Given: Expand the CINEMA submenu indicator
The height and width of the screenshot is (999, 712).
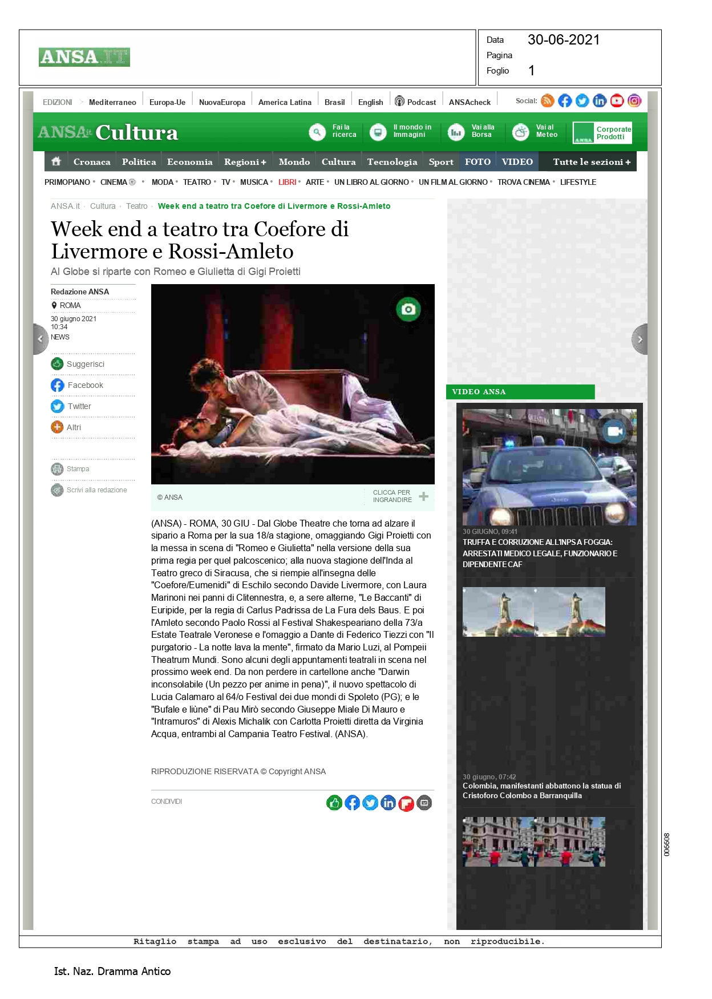Looking at the screenshot, I should pos(132,183).
